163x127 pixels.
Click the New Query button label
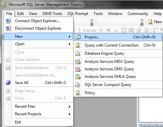click(158, 22)
